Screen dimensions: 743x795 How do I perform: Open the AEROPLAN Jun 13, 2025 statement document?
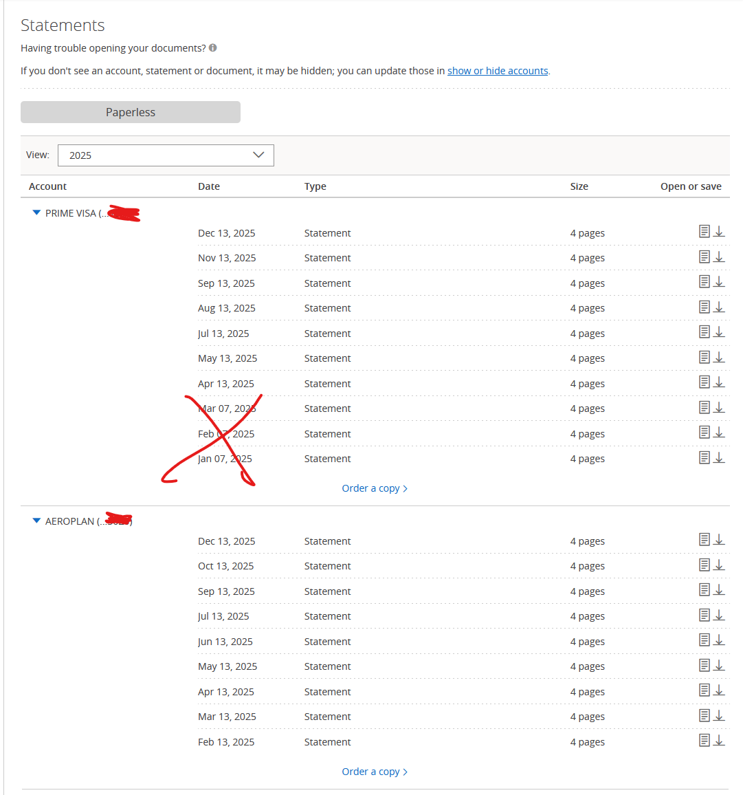pyautogui.click(x=705, y=640)
